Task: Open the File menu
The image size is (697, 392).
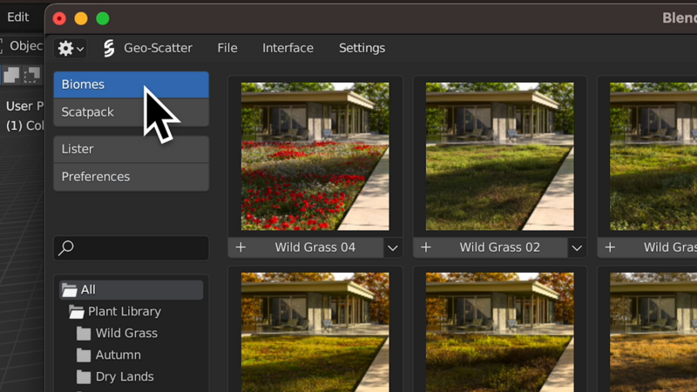Action: (227, 48)
